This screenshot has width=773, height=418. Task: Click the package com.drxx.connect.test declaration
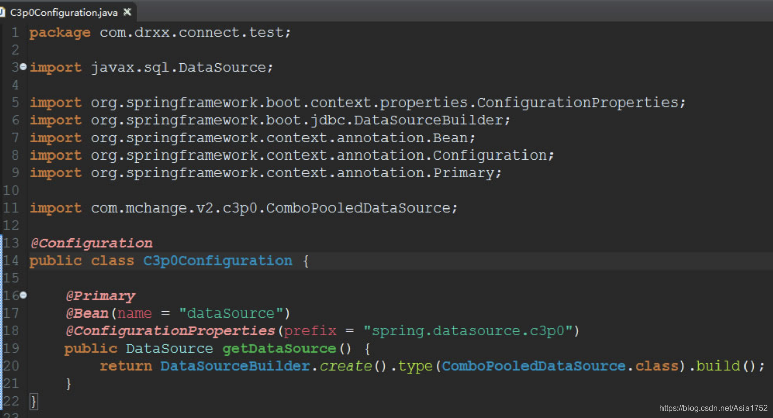pos(160,33)
